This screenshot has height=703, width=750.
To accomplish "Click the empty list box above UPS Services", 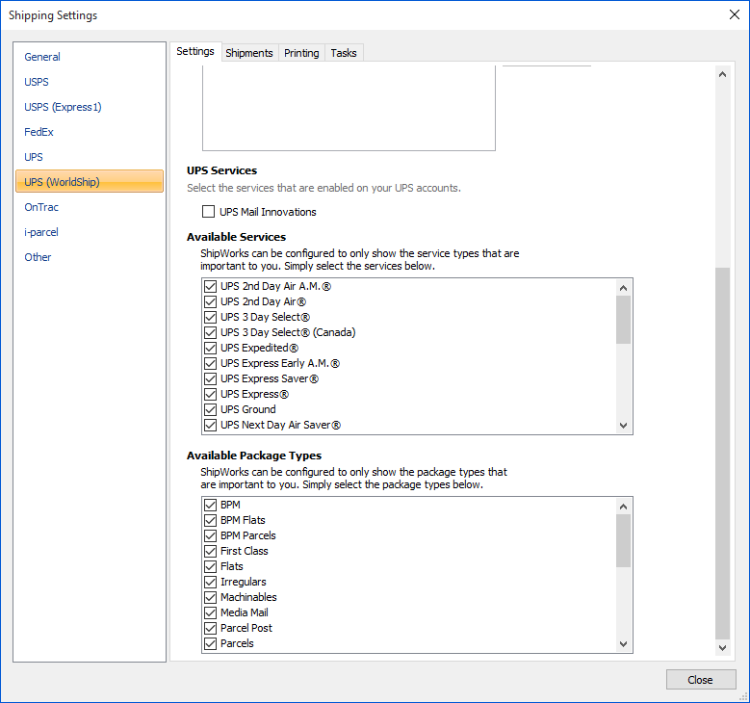I will pyautogui.click(x=349, y=108).
